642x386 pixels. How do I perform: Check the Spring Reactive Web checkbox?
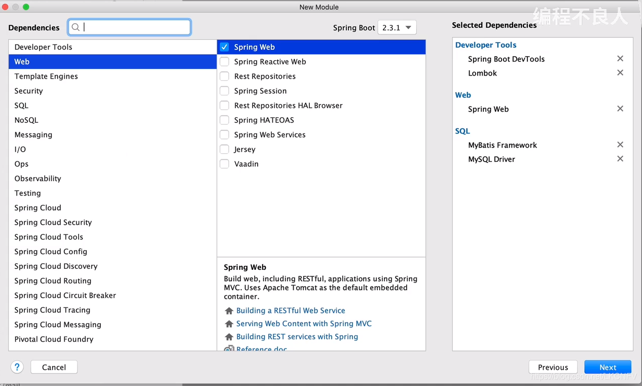(x=224, y=62)
